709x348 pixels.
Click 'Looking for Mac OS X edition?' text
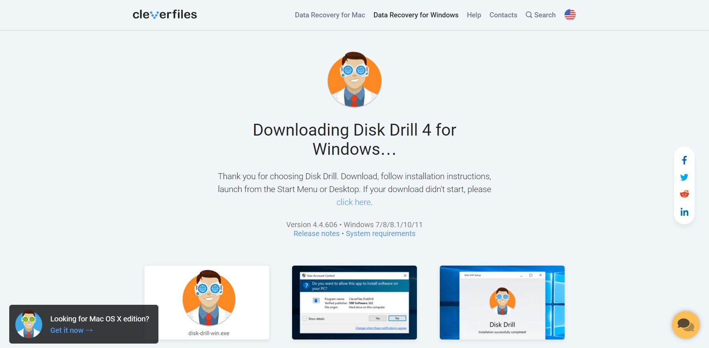100,319
